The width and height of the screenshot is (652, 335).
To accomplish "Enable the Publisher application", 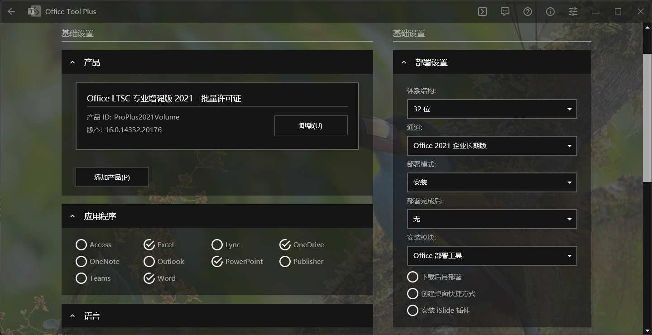I will coord(302,262).
